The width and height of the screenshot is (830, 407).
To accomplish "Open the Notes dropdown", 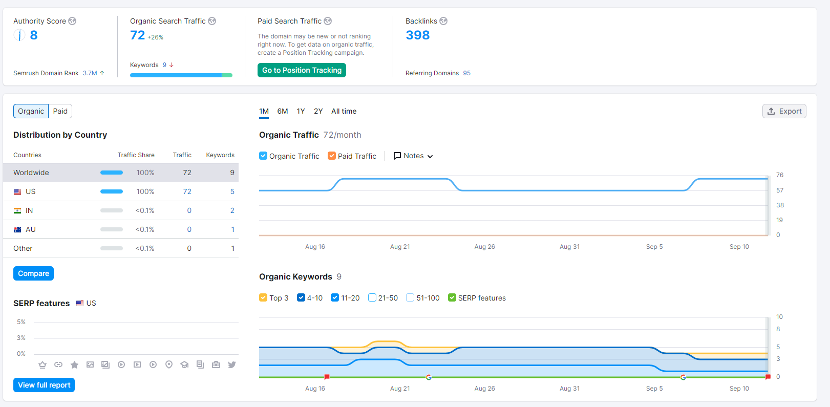I will coord(413,156).
